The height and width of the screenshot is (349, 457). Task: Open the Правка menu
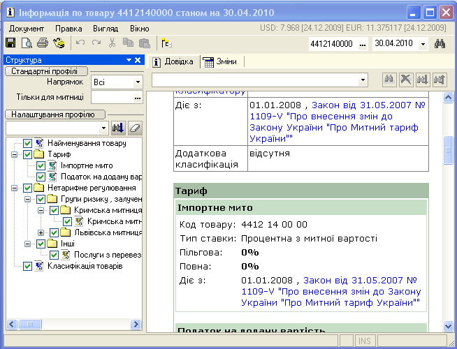(x=68, y=29)
